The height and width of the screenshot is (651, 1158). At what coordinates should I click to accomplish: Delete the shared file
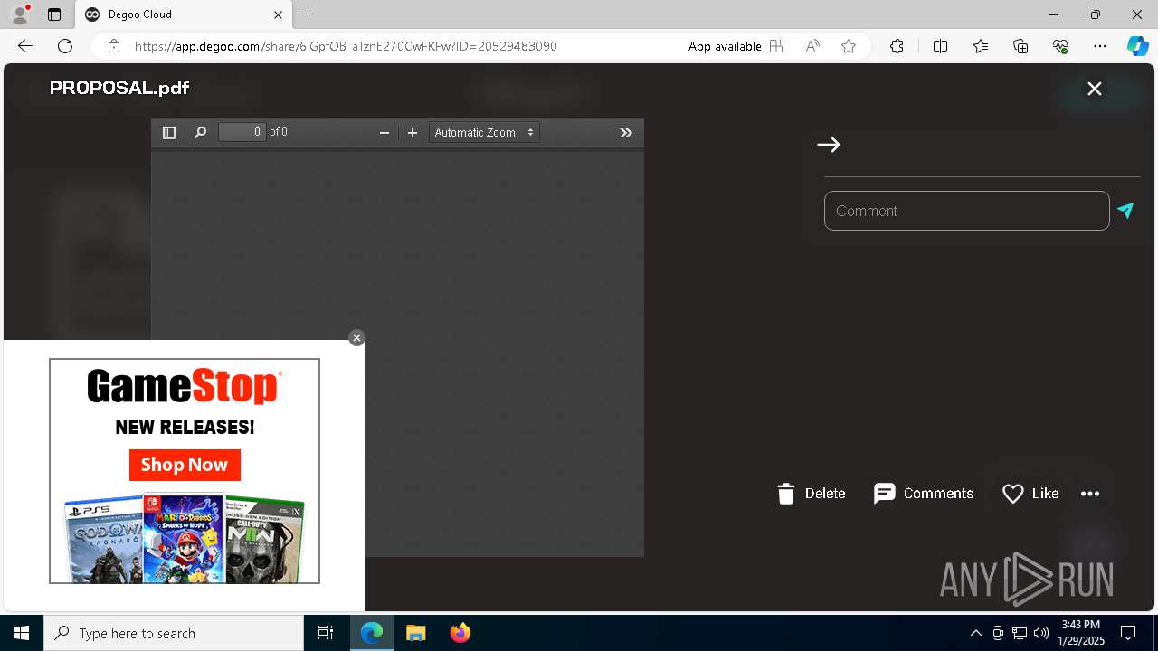click(x=812, y=494)
